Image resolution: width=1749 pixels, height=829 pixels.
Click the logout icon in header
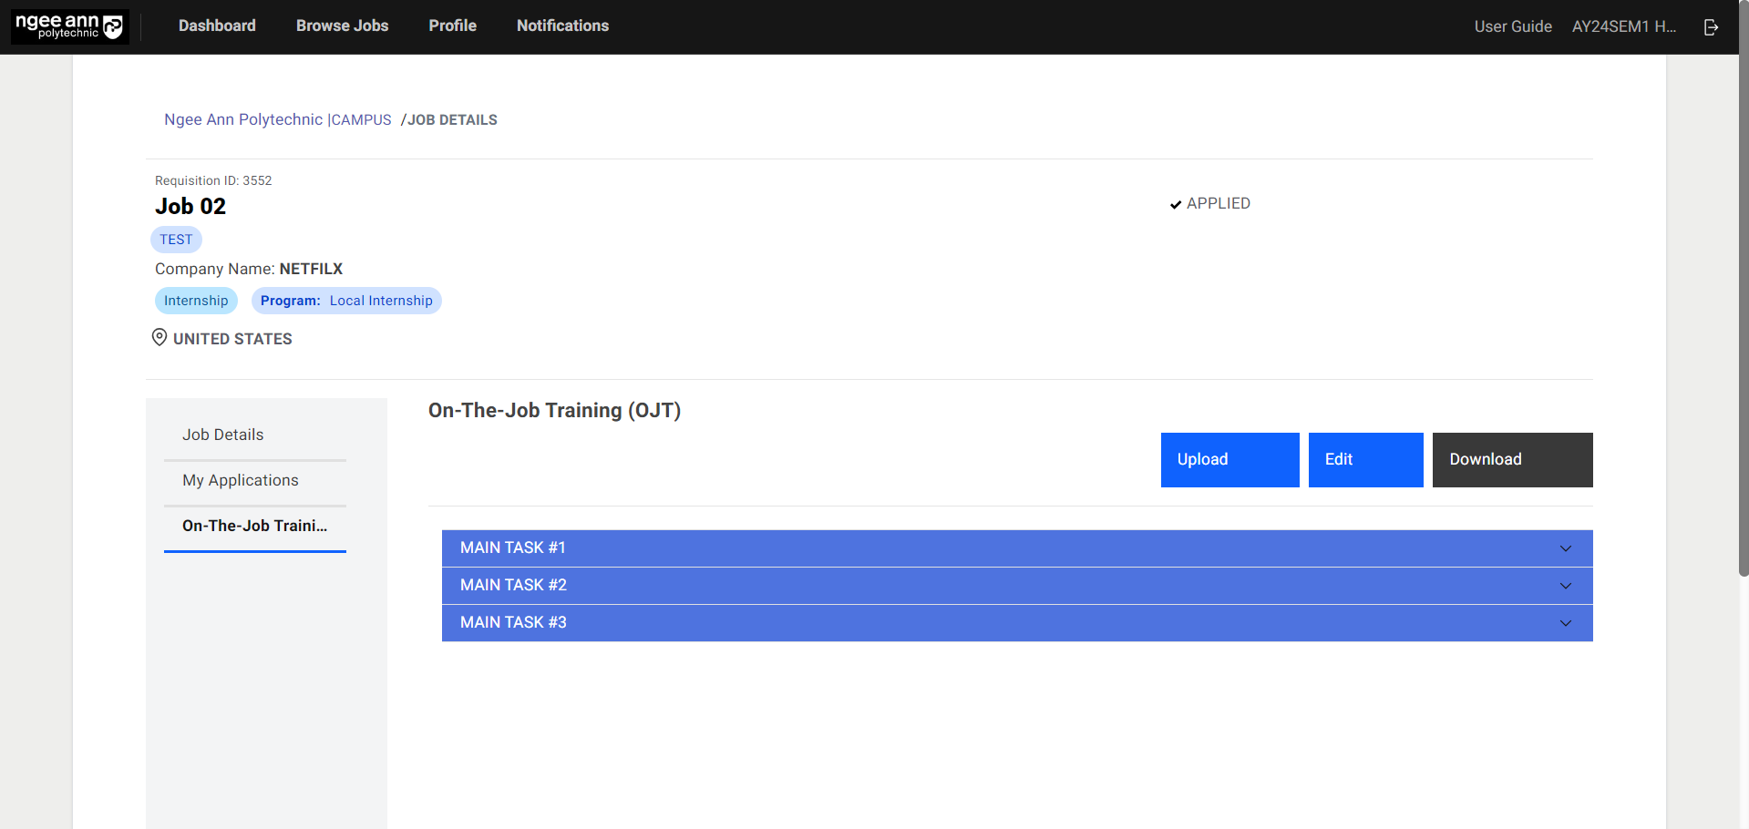click(x=1711, y=27)
